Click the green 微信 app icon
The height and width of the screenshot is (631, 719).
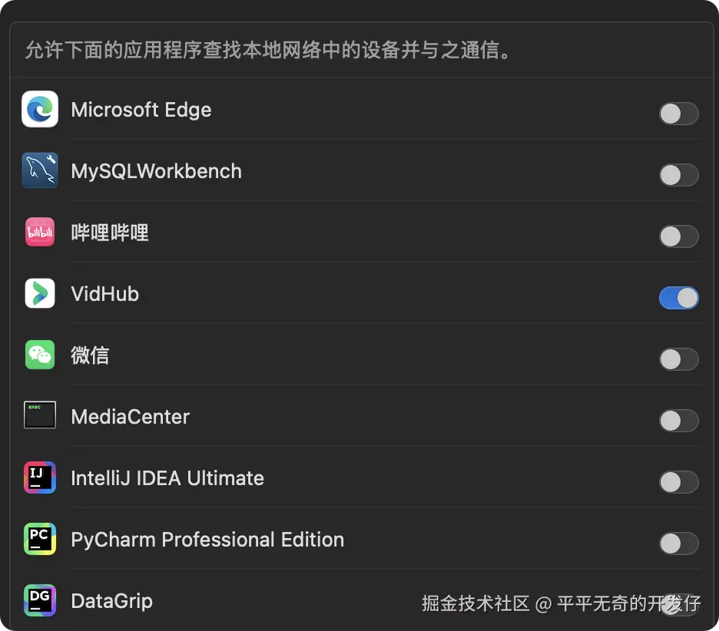[40, 355]
